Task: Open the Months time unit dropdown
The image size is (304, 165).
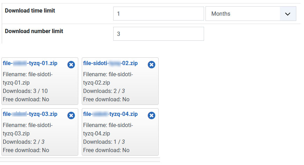Action: tap(251, 14)
